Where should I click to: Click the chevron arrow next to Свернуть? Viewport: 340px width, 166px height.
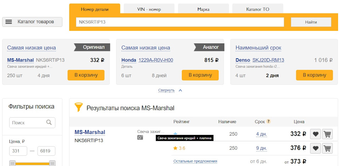coord(180,90)
